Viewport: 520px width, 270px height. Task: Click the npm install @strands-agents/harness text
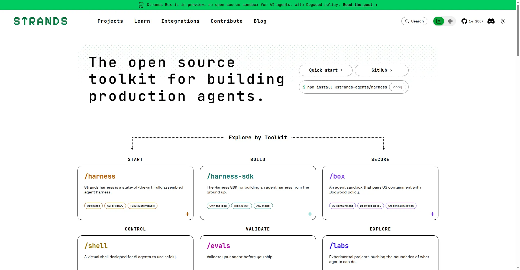(x=347, y=87)
